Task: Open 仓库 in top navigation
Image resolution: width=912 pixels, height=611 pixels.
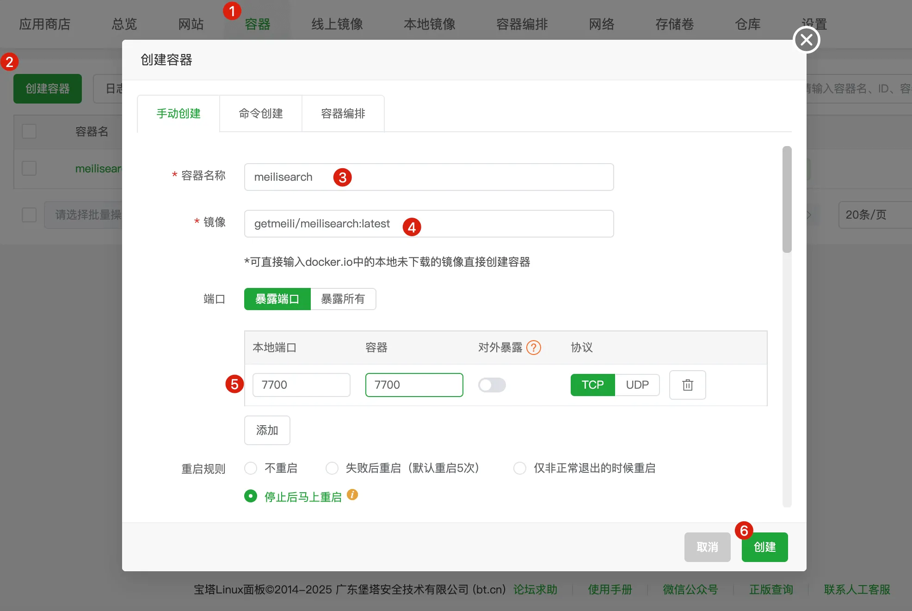Action: pyautogui.click(x=748, y=24)
